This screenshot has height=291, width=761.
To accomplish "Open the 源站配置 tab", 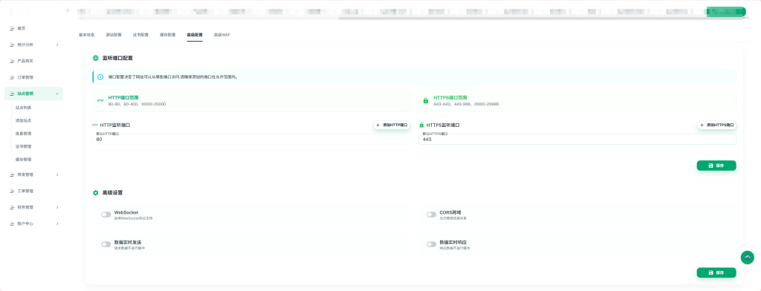I will tap(114, 35).
